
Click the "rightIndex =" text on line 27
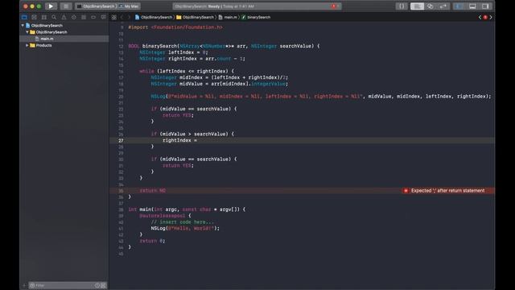(179, 140)
